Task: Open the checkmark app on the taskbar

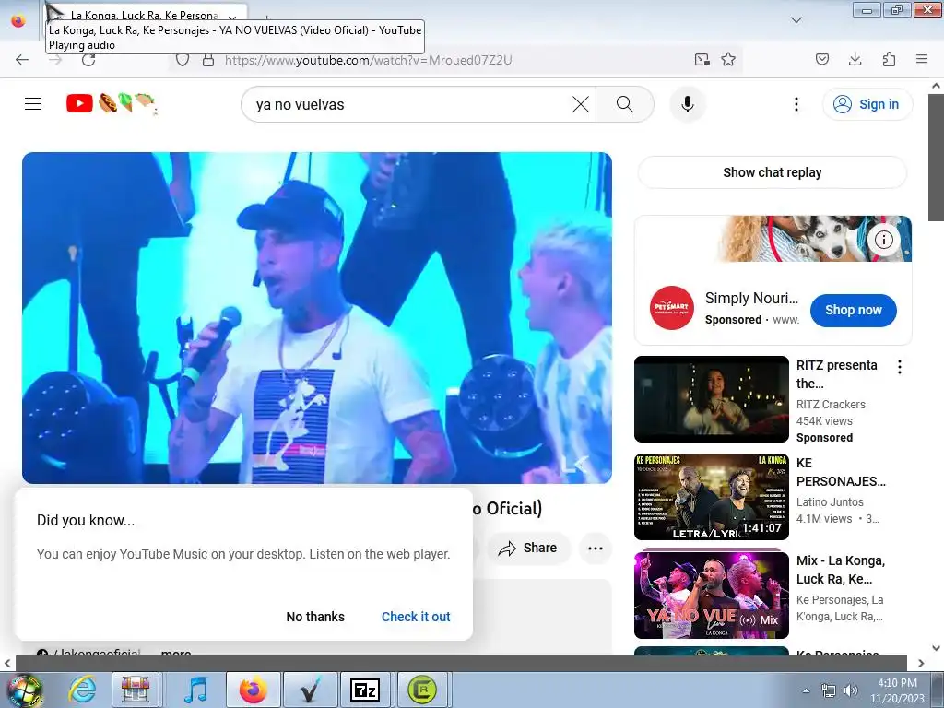Action: tap(310, 690)
